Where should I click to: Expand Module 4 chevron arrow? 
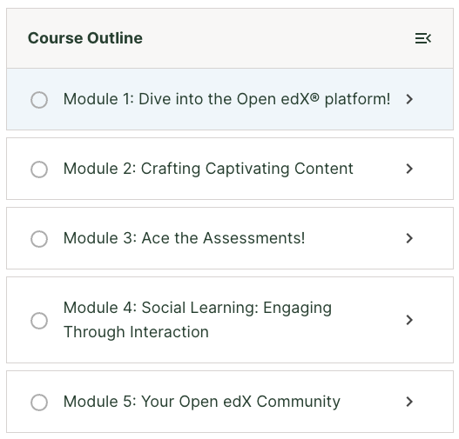[409, 320]
